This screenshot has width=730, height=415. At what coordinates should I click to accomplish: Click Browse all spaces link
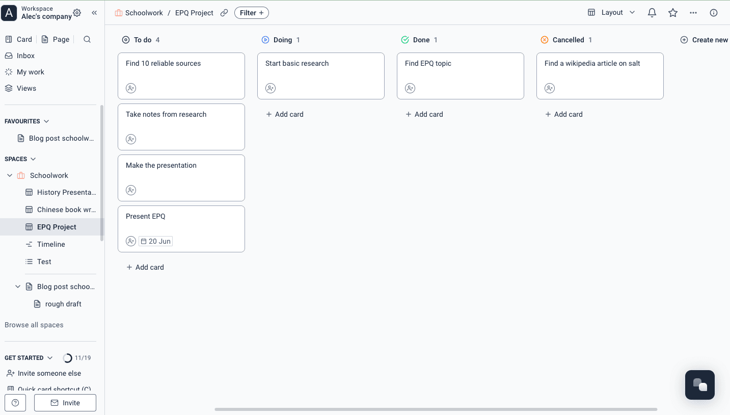[34, 325]
